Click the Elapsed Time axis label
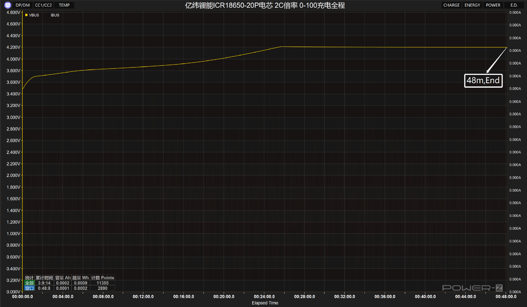Image resolution: width=527 pixels, height=307 pixels. tap(265, 303)
